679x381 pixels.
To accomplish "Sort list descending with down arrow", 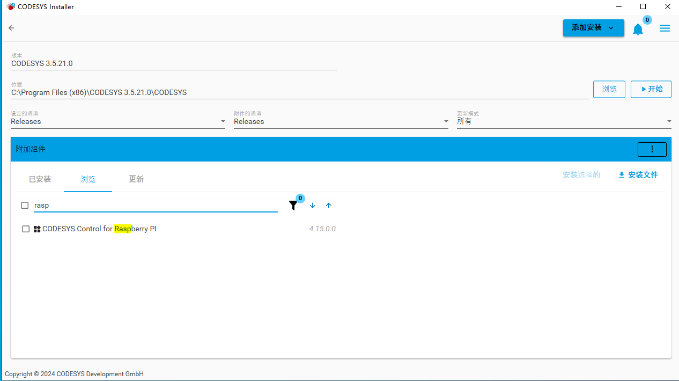I will click(x=313, y=206).
